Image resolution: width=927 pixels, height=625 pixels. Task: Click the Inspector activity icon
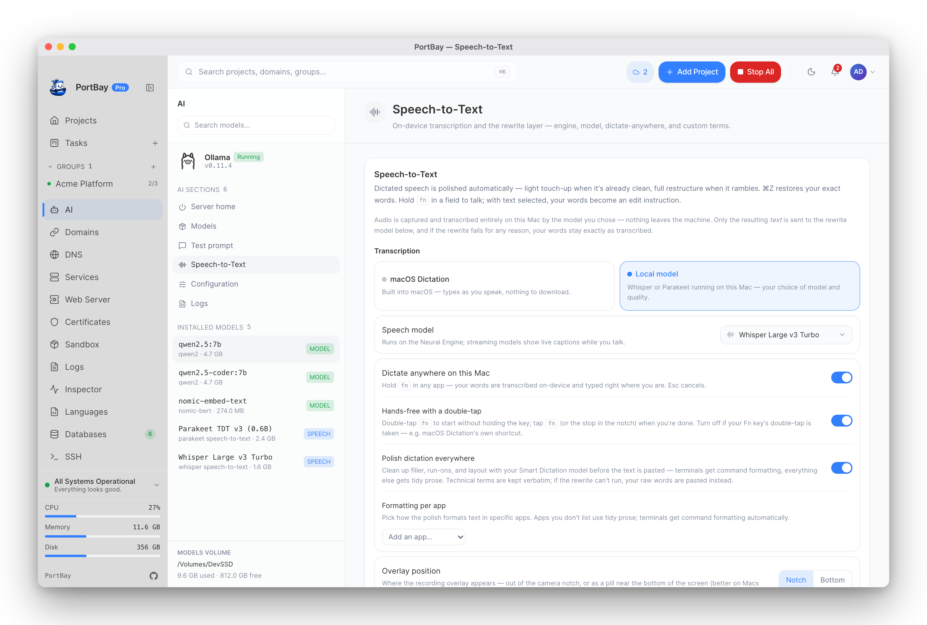click(x=55, y=389)
